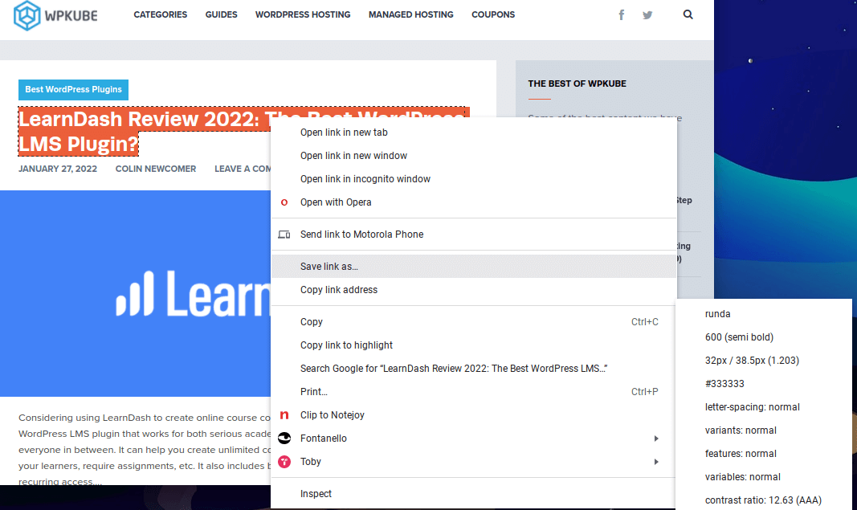Viewport: 857px width, 510px height.
Task: Choose Save link as…
Action: [x=473, y=266]
